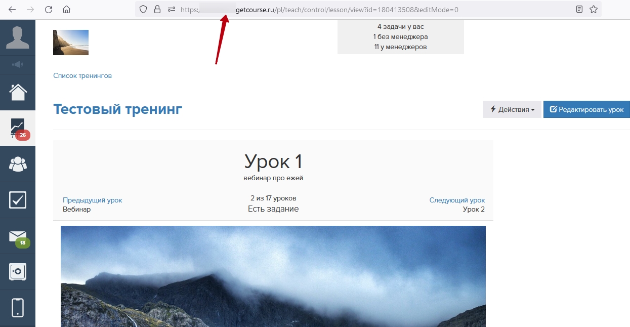This screenshot has height=327, width=630.
Task: Click the megaphone notifications icon
Action: [x=17, y=64]
